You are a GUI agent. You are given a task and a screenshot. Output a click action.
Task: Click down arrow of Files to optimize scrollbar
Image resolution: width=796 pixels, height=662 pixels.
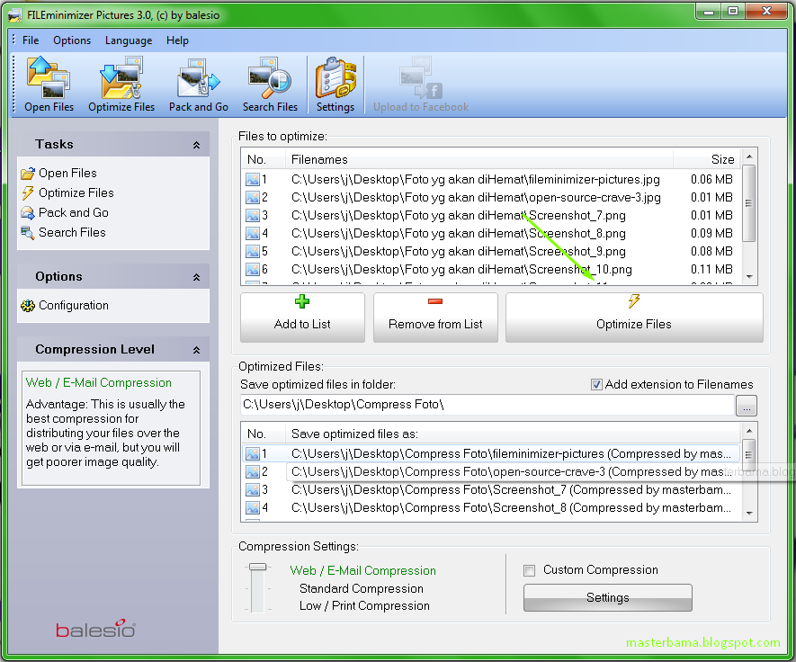pyautogui.click(x=750, y=277)
